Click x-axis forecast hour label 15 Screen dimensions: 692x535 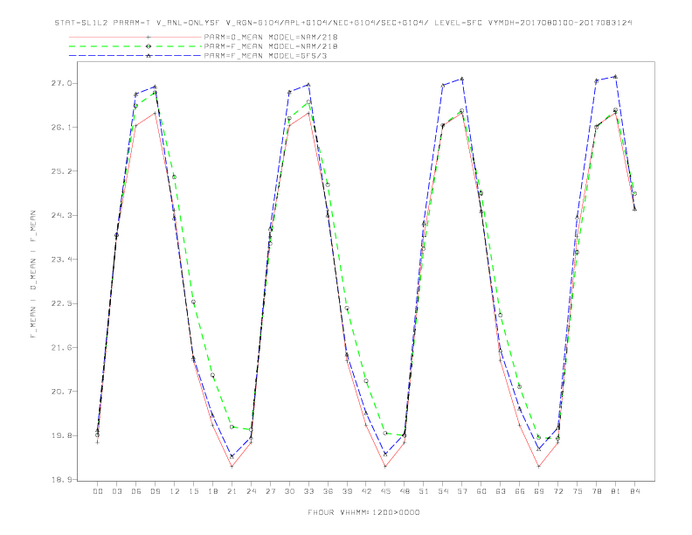(193, 491)
